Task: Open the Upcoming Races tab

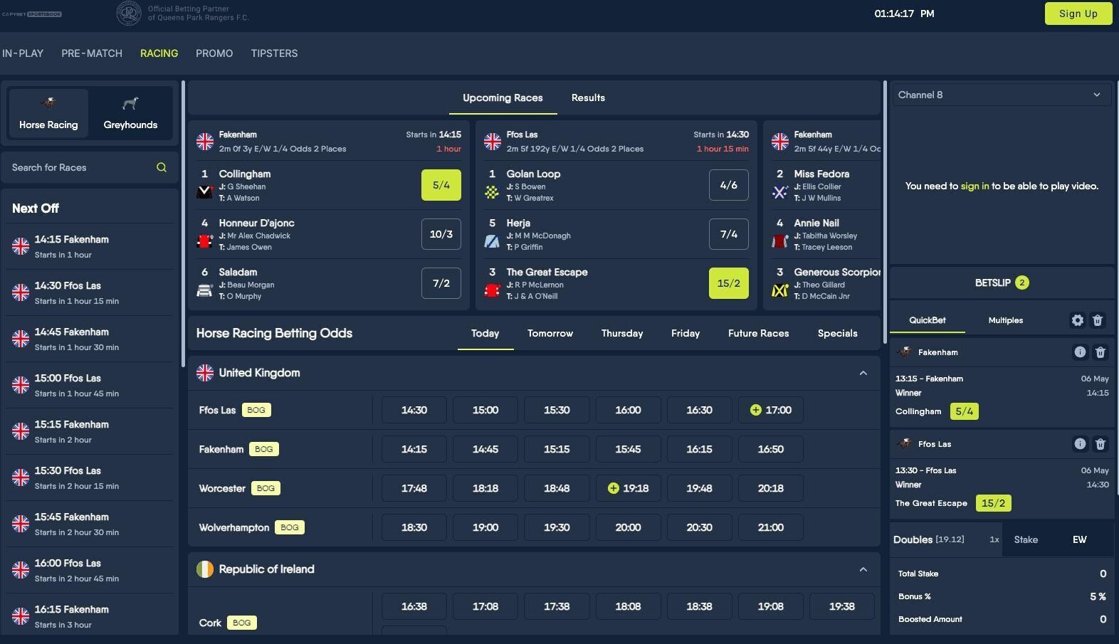Action: click(503, 98)
